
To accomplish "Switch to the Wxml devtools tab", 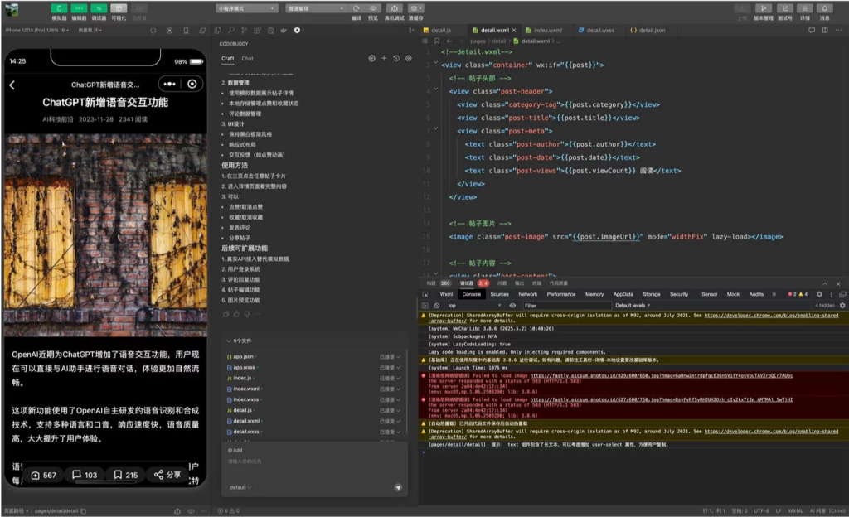I will pos(446,294).
